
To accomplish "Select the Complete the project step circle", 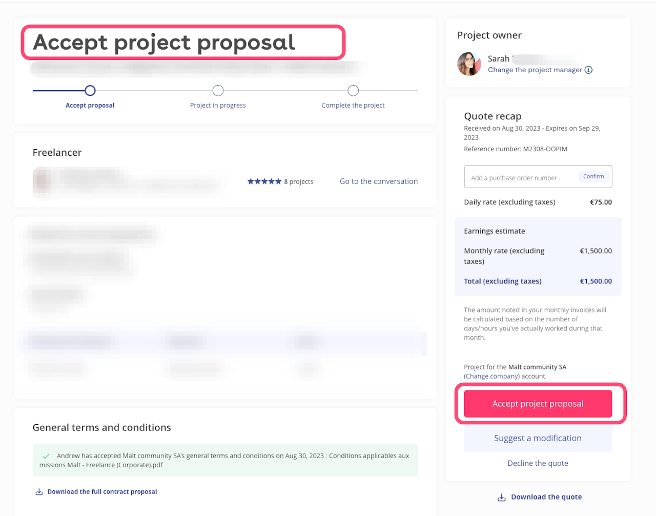I will (353, 91).
